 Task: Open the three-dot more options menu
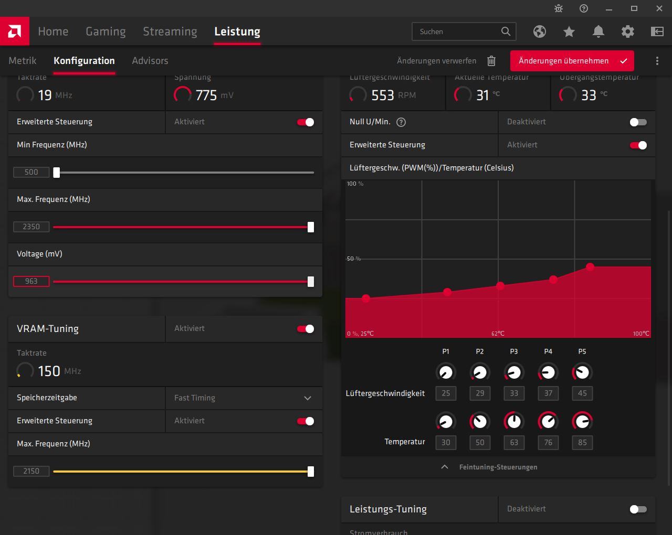click(657, 61)
